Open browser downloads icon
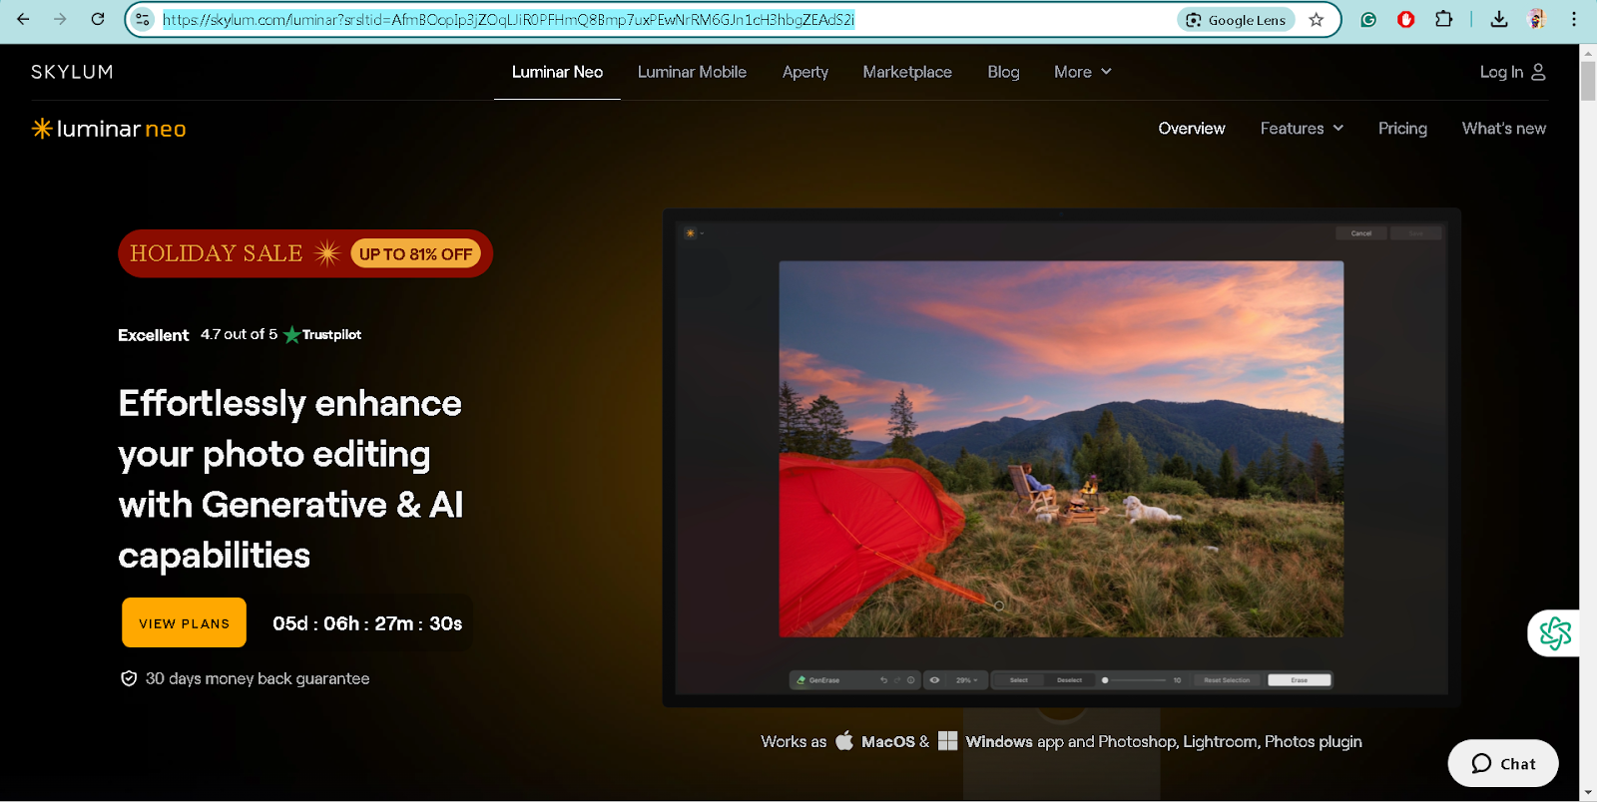The height and width of the screenshot is (802, 1597). [x=1499, y=19]
